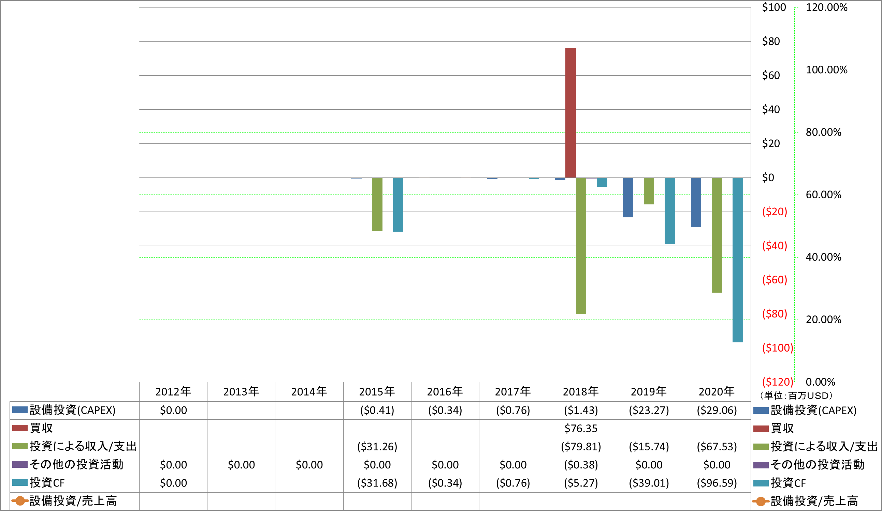The height and width of the screenshot is (511, 882).
Task: Click the 2015年 column header
Action: pos(377,392)
